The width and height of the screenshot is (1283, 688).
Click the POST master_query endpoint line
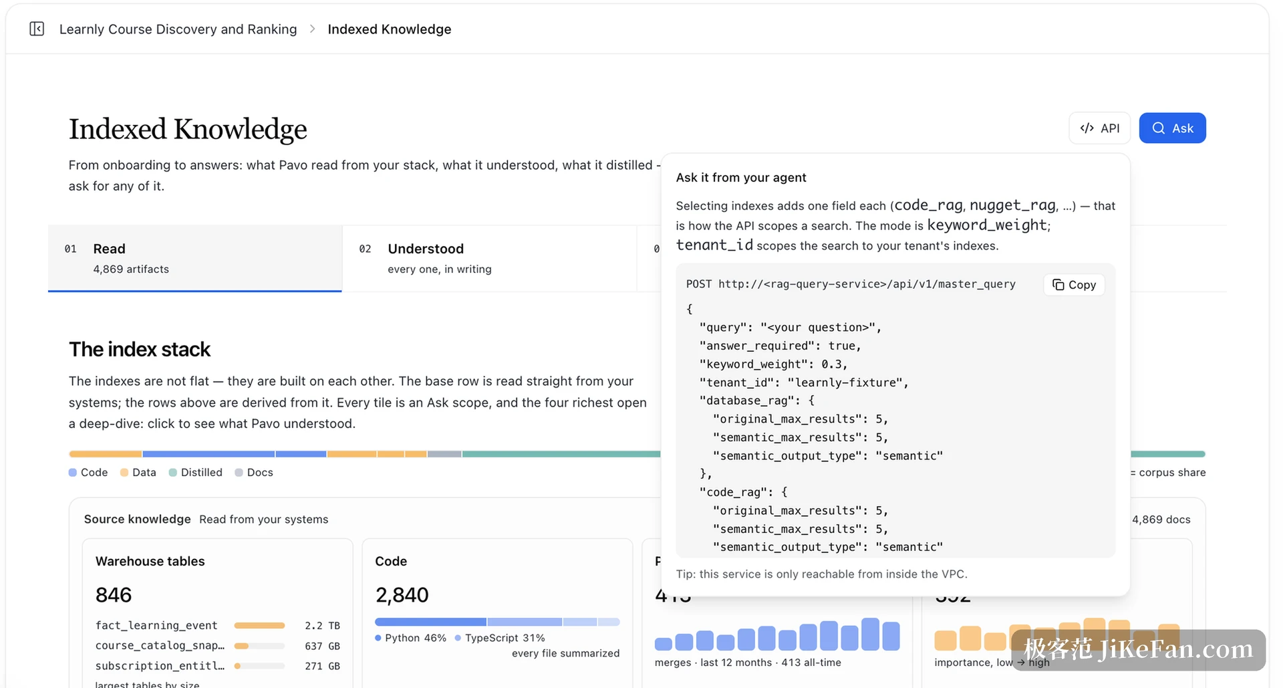tap(850, 284)
